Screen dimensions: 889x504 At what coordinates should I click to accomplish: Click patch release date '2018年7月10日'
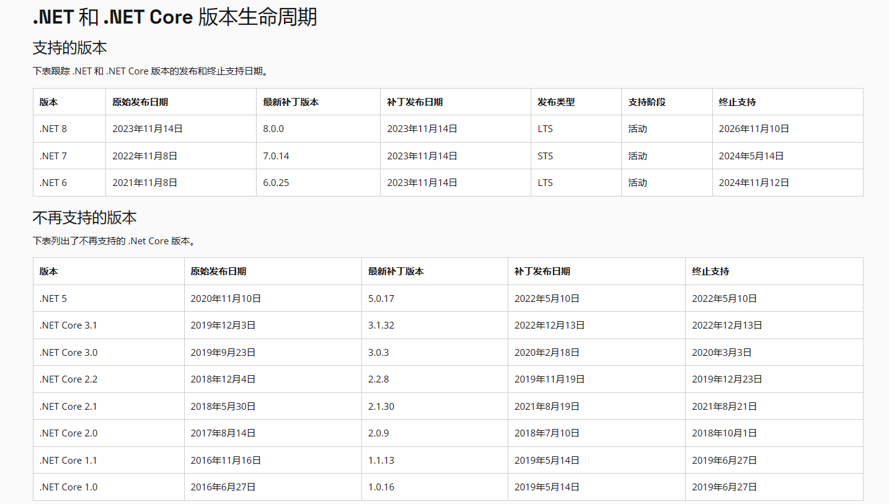coord(547,433)
